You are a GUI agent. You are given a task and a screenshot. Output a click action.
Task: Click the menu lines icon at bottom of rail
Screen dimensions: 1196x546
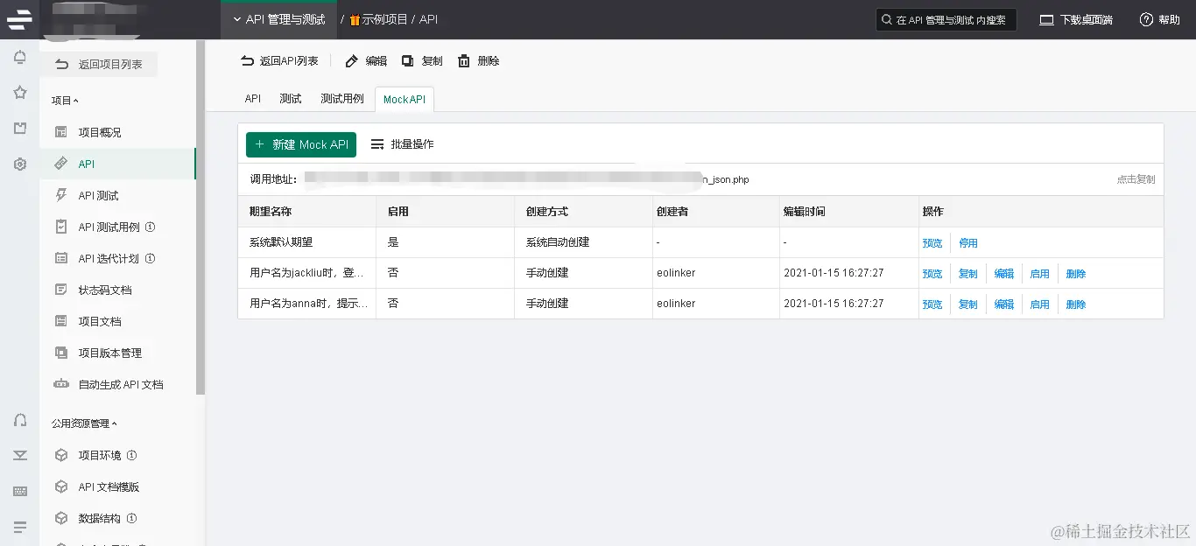20,527
